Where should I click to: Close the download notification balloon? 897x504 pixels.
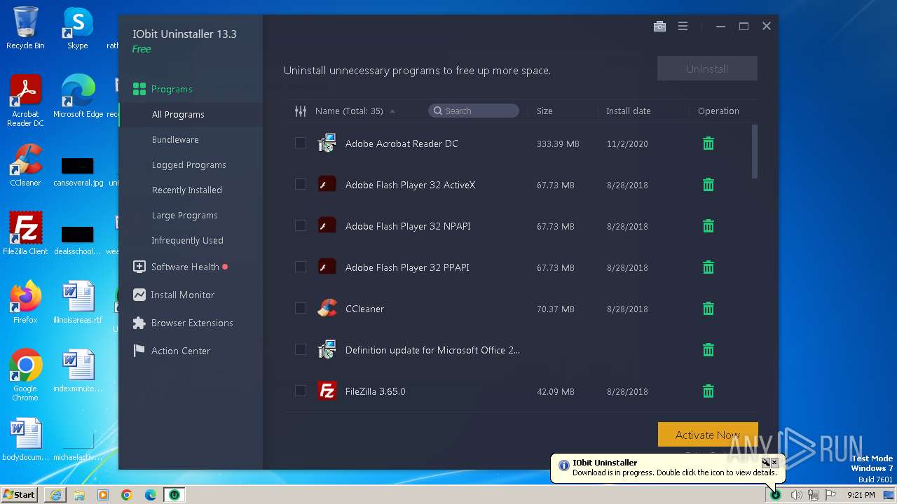(x=774, y=463)
